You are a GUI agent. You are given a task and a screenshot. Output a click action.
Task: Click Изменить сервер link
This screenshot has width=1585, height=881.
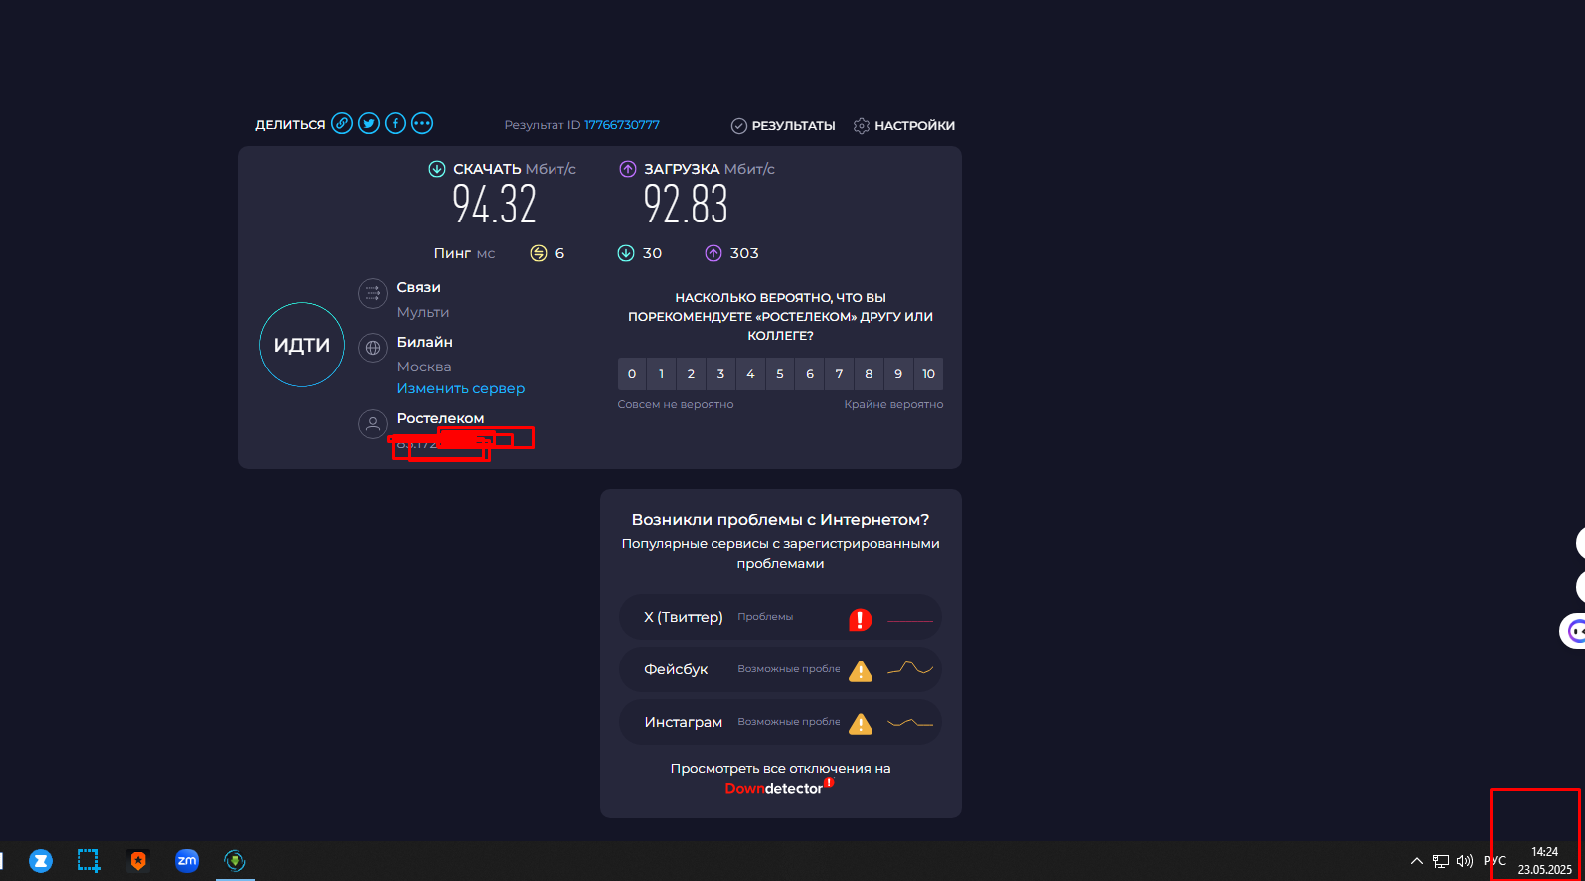[461, 388]
